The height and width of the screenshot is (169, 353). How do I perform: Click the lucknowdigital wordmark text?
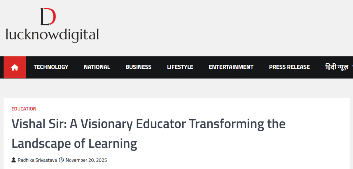coord(52,35)
